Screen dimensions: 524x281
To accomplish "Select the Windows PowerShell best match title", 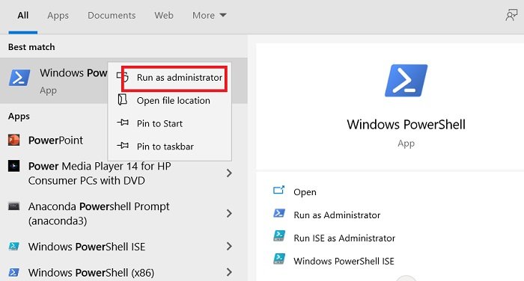I will tap(73, 72).
